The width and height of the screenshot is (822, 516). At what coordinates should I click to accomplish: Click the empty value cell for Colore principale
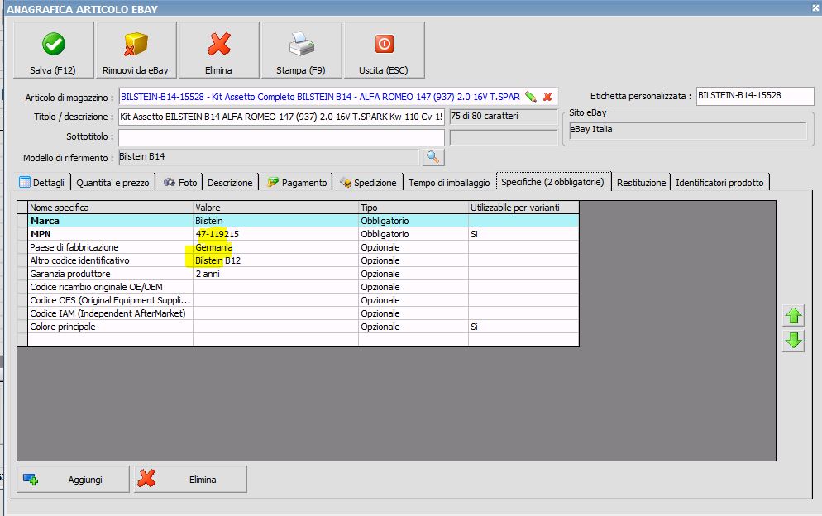[x=275, y=327]
